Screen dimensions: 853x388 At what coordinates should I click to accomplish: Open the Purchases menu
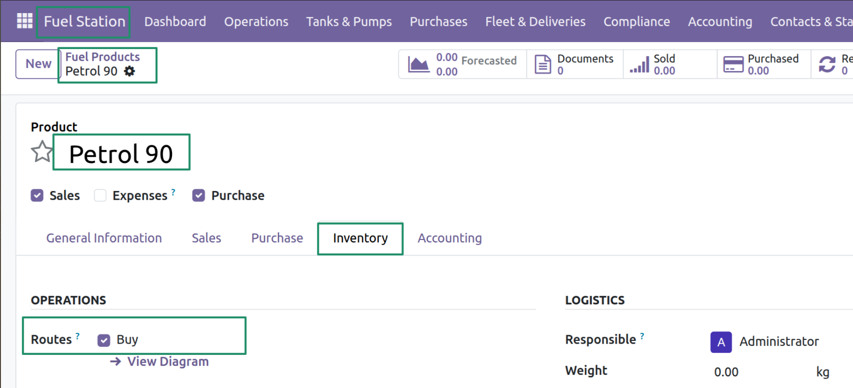(438, 21)
